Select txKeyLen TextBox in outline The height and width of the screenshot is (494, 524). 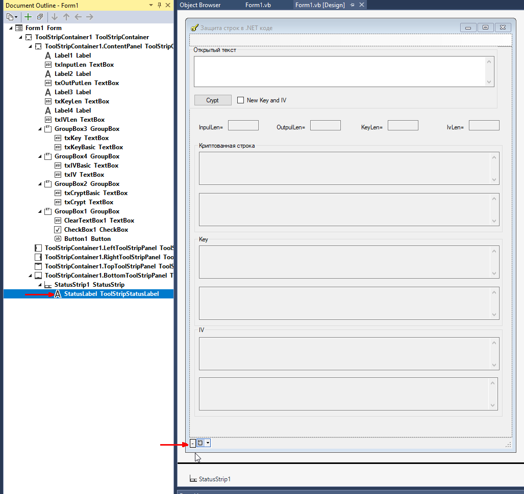coord(82,101)
